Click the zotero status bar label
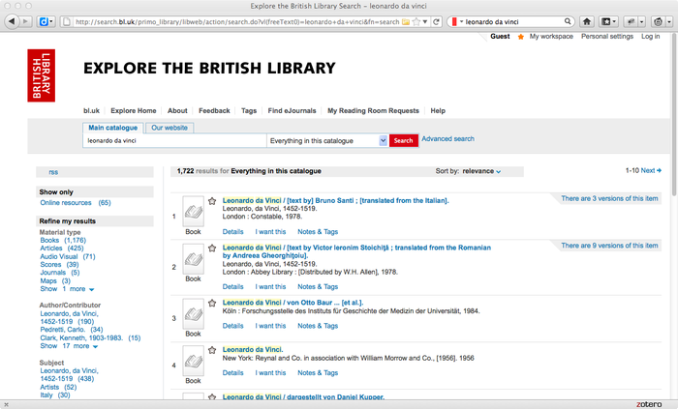The height and width of the screenshot is (409, 678). [649, 404]
